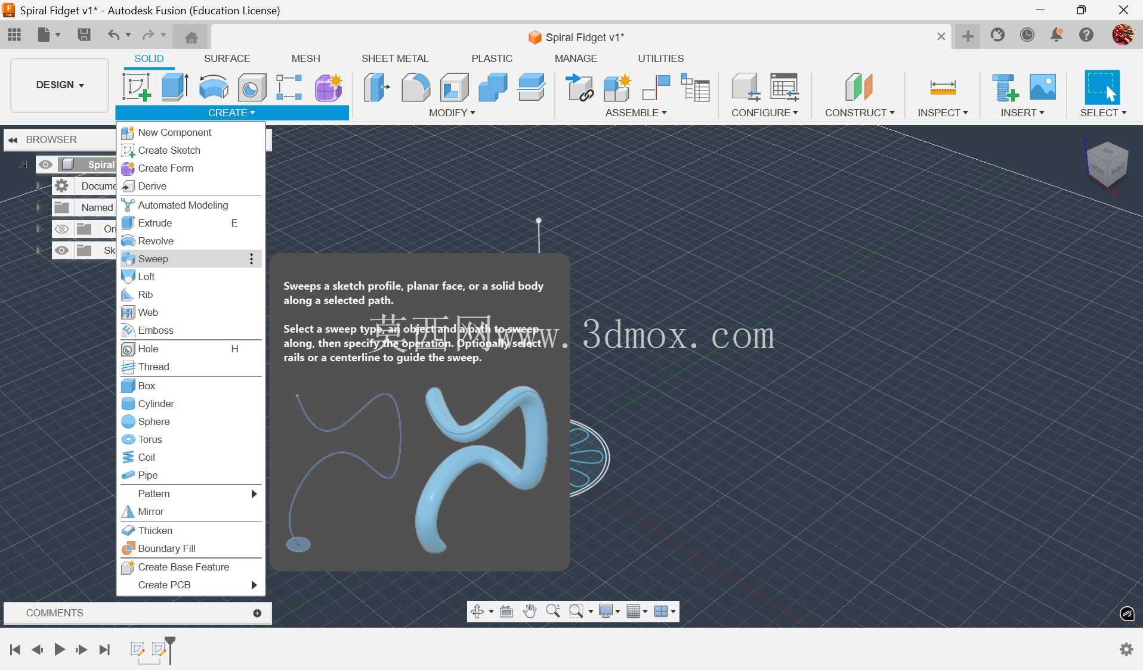Viewport: 1143px width, 670px height.
Task: Open the Notifications bell
Action: tap(1056, 35)
